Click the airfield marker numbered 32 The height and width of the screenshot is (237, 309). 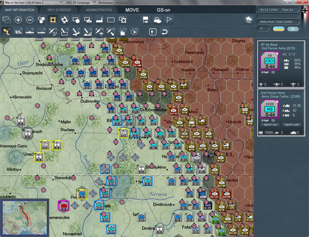pyautogui.click(x=123, y=157)
